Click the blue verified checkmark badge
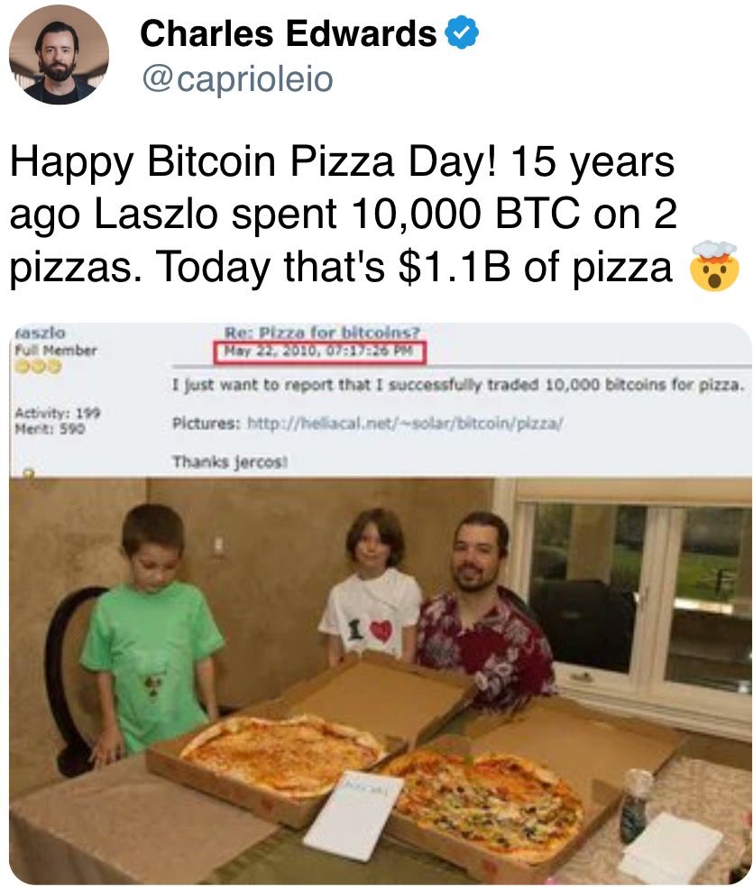The width and height of the screenshot is (753, 887). [462, 32]
